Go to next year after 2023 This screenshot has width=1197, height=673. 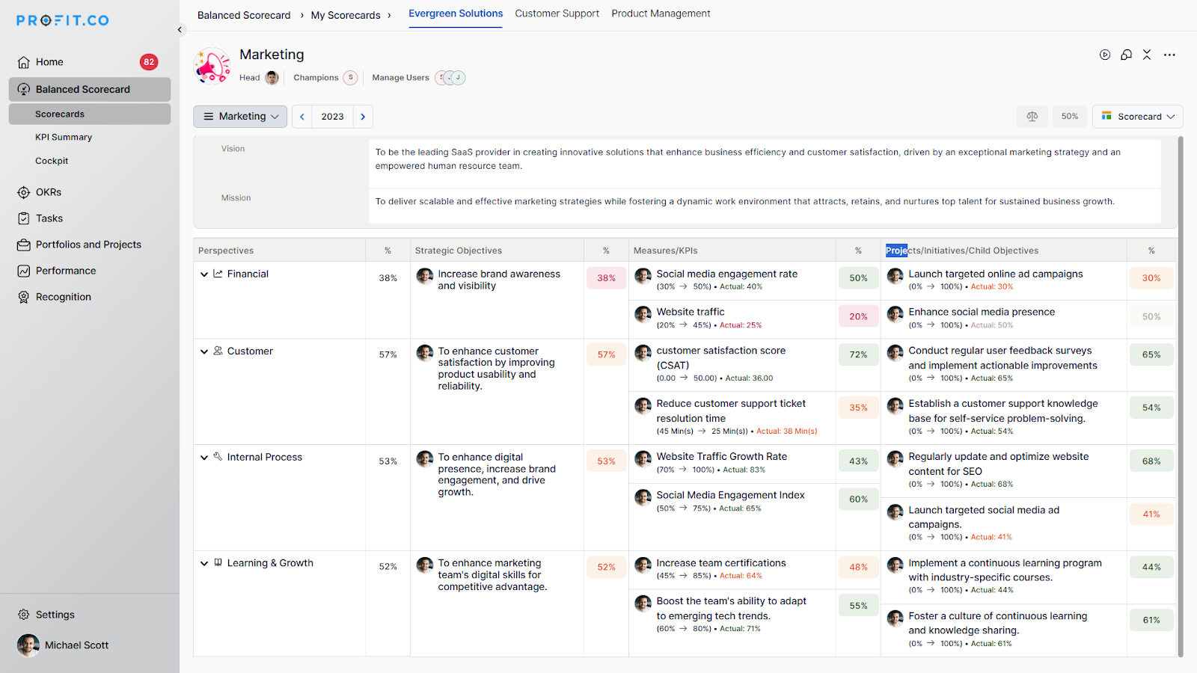click(363, 117)
